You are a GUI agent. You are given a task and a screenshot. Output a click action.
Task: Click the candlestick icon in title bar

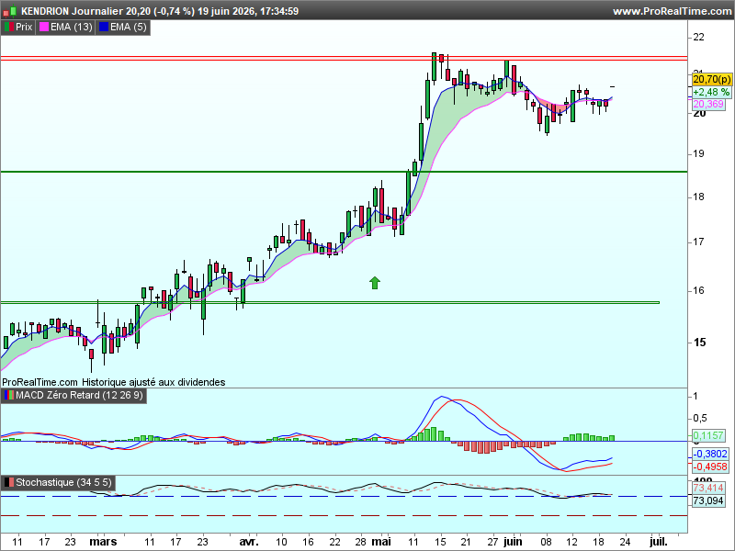click(10, 11)
